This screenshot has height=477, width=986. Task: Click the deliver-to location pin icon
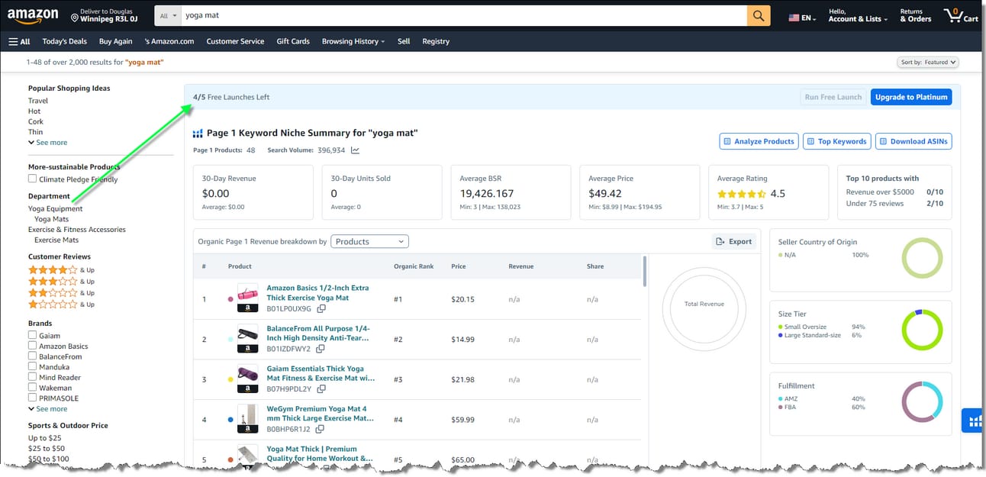click(x=75, y=17)
